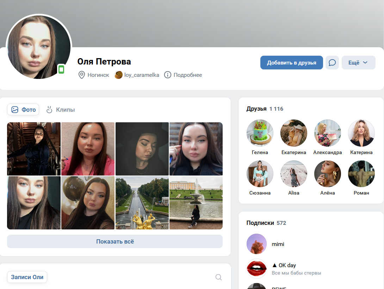Click the location pin icon beside Ногинск
The image size is (384, 289).
point(81,75)
